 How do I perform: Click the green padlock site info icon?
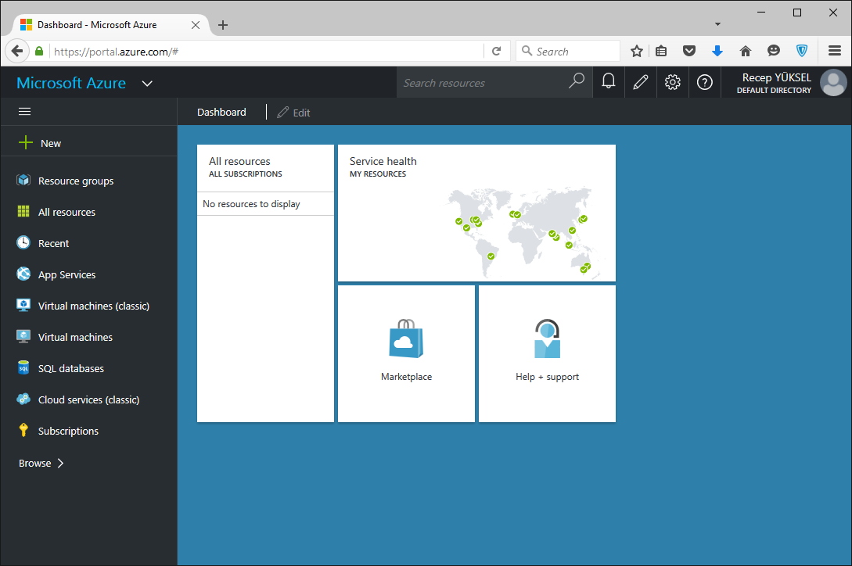(39, 51)
